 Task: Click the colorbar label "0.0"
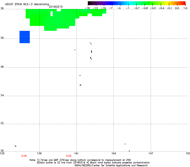(x=177, y=8)
